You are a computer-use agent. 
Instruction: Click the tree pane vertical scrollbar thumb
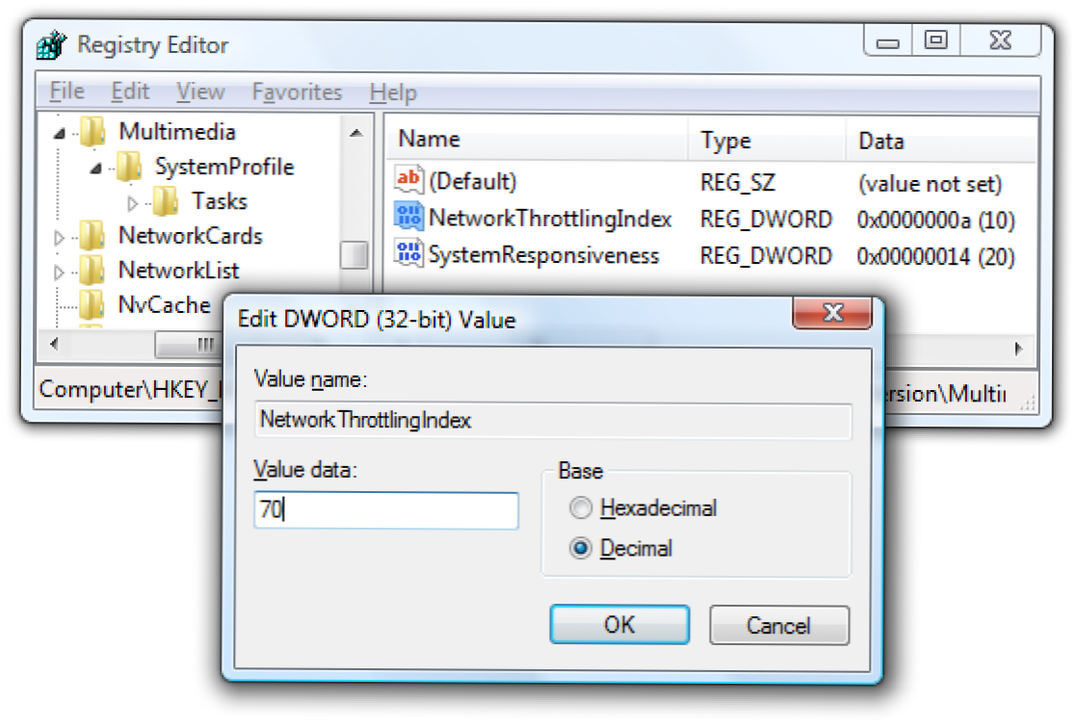[354, 255]
